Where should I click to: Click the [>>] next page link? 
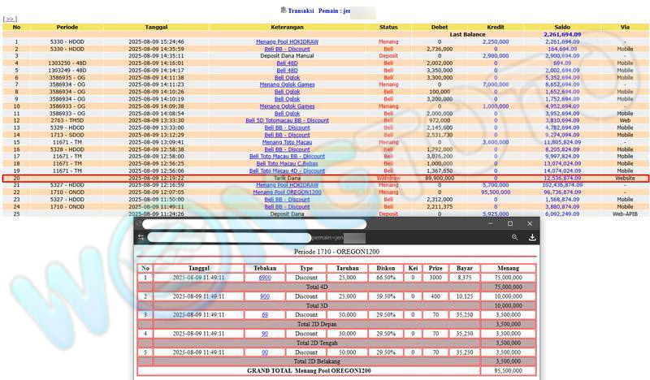(11, 19)
